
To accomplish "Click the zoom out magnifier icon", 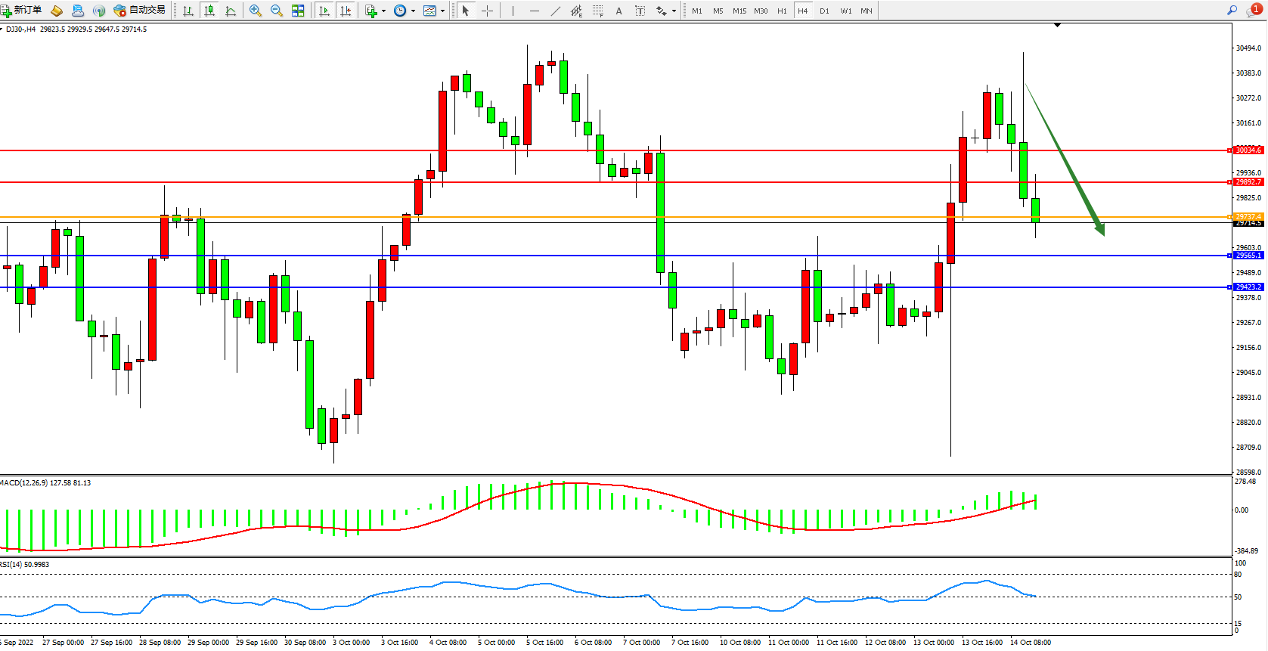I will (x=277, y=11).
